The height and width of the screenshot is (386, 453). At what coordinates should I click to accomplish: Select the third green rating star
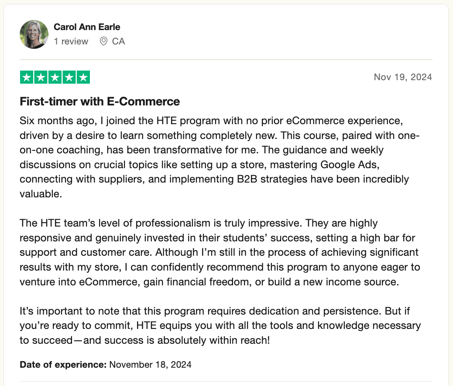click(55, 77)
